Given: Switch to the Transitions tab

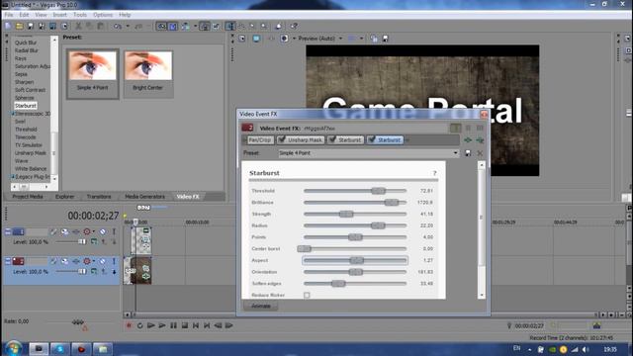Looking at the screenshot, I should pyautogui.click(x=99, y=197).
